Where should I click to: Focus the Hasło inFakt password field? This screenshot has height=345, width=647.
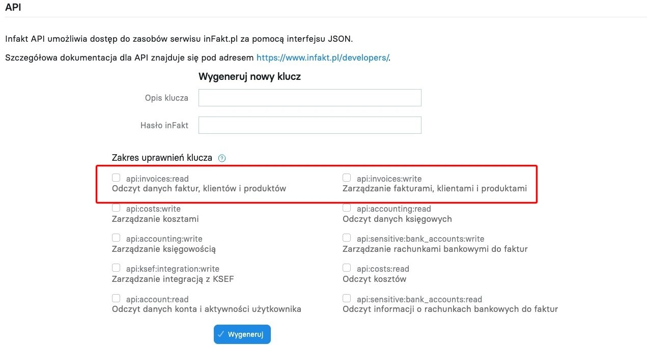tap(310, 125)
